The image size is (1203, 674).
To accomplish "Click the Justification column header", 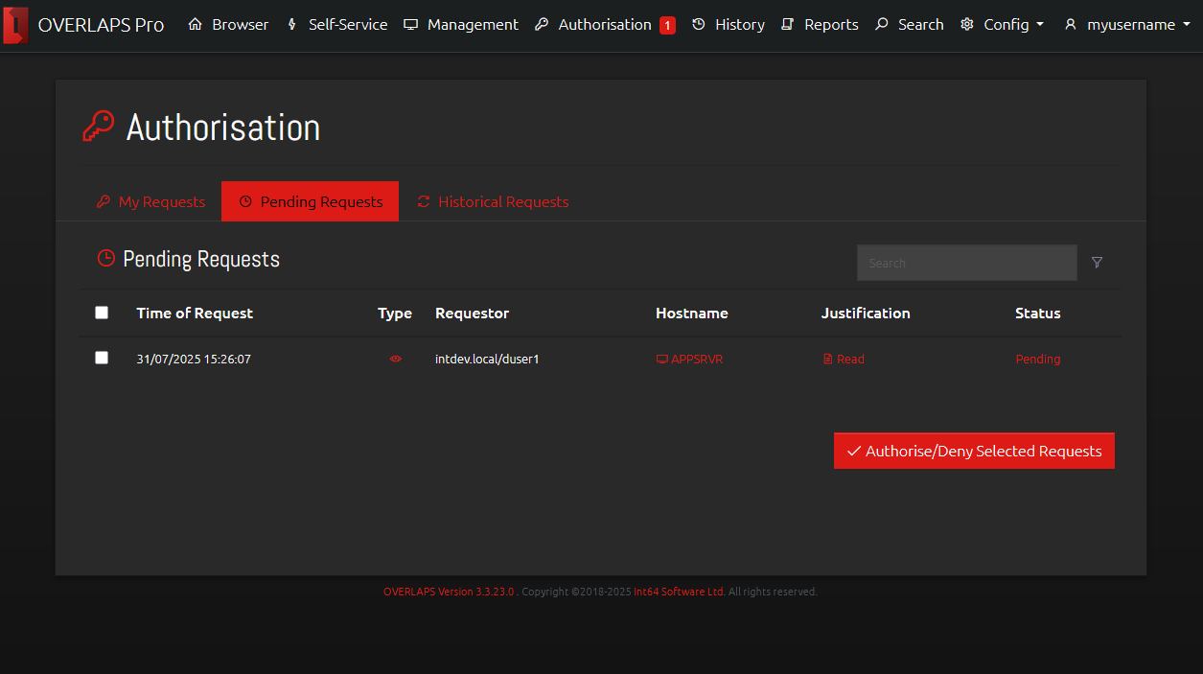I will point(866,314).
